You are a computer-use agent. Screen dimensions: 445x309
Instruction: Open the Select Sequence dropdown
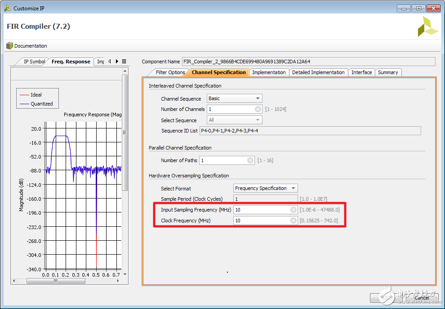click(x=234, y=120)
